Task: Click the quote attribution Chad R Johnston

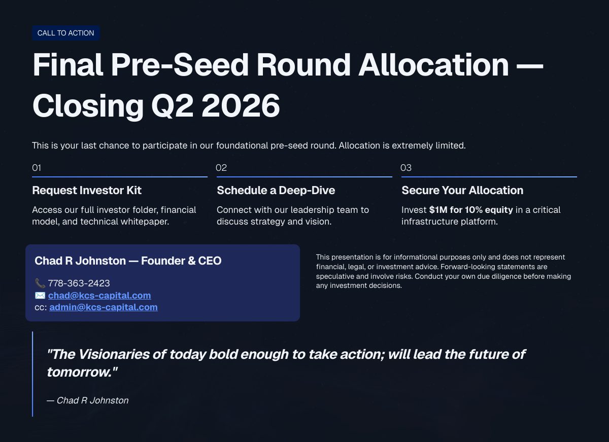Action: pos(87,400)
